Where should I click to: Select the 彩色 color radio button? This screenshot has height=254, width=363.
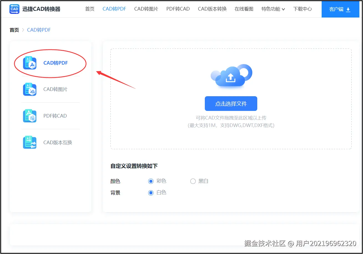[151, 181]
